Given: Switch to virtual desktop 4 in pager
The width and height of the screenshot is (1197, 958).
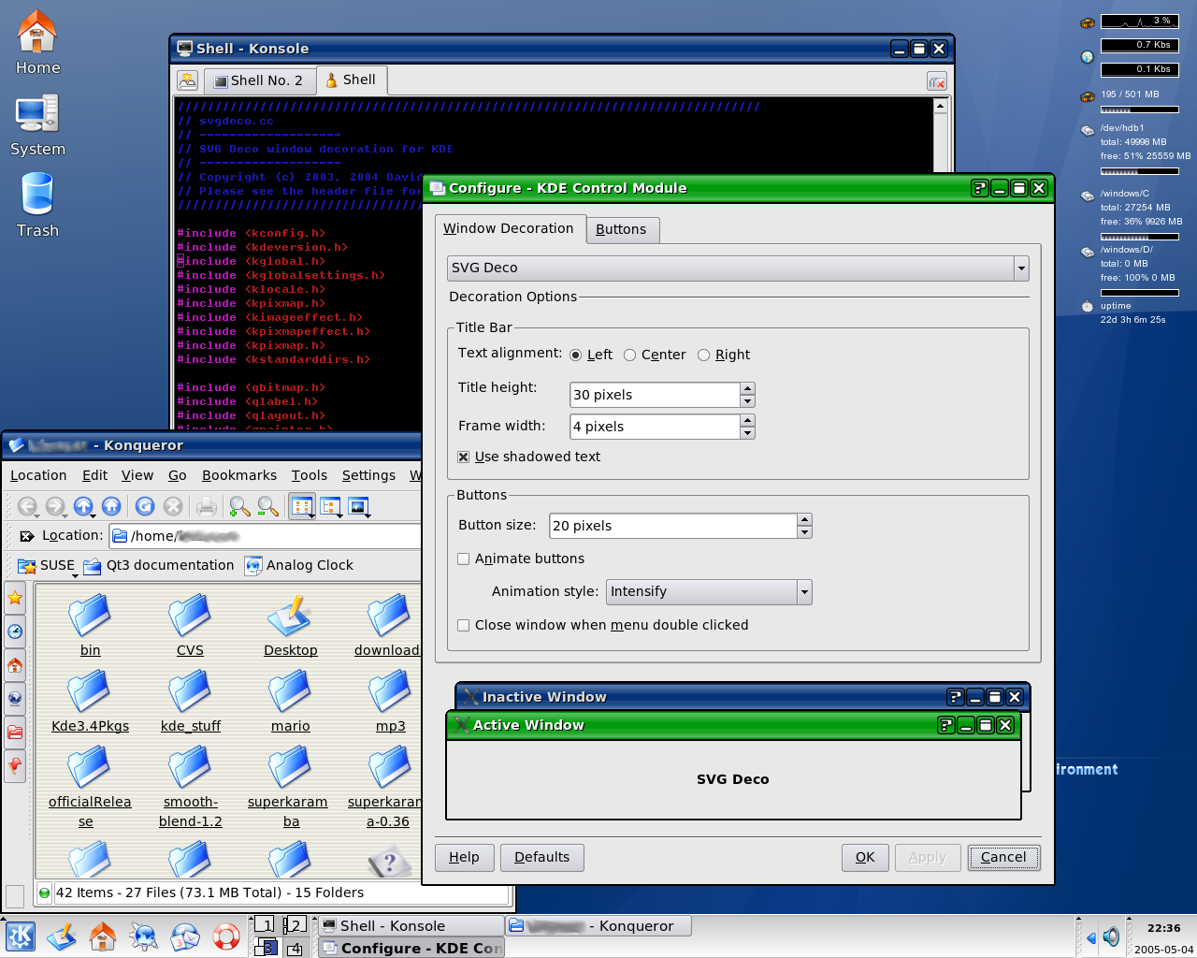Looking at the screenshot, I should 295,949.
